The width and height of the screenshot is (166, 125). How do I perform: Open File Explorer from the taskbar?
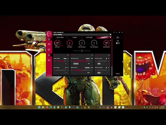point(43,107)
